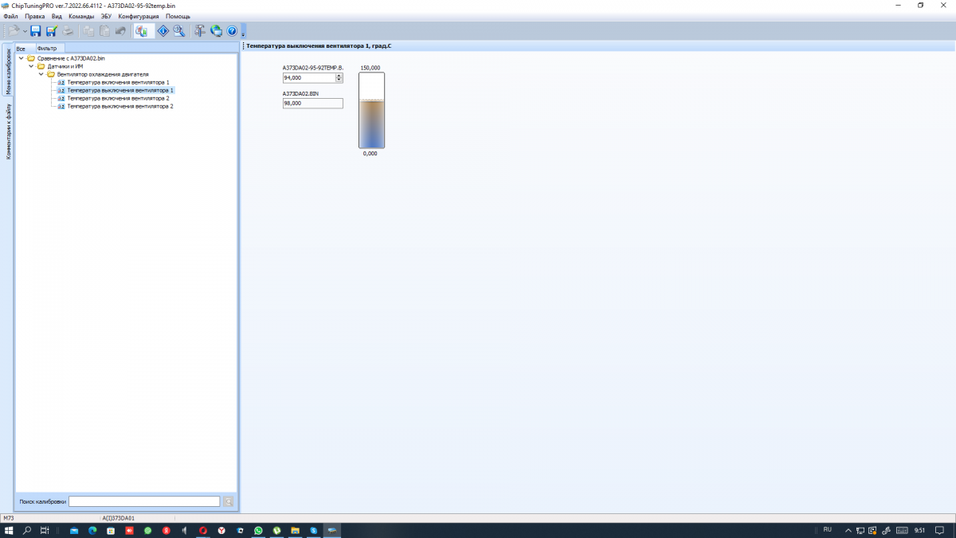Click the globe network toolbar icon
Viewport: 956px width, 538px height.
pyautogui.click(x=216, y=31)
